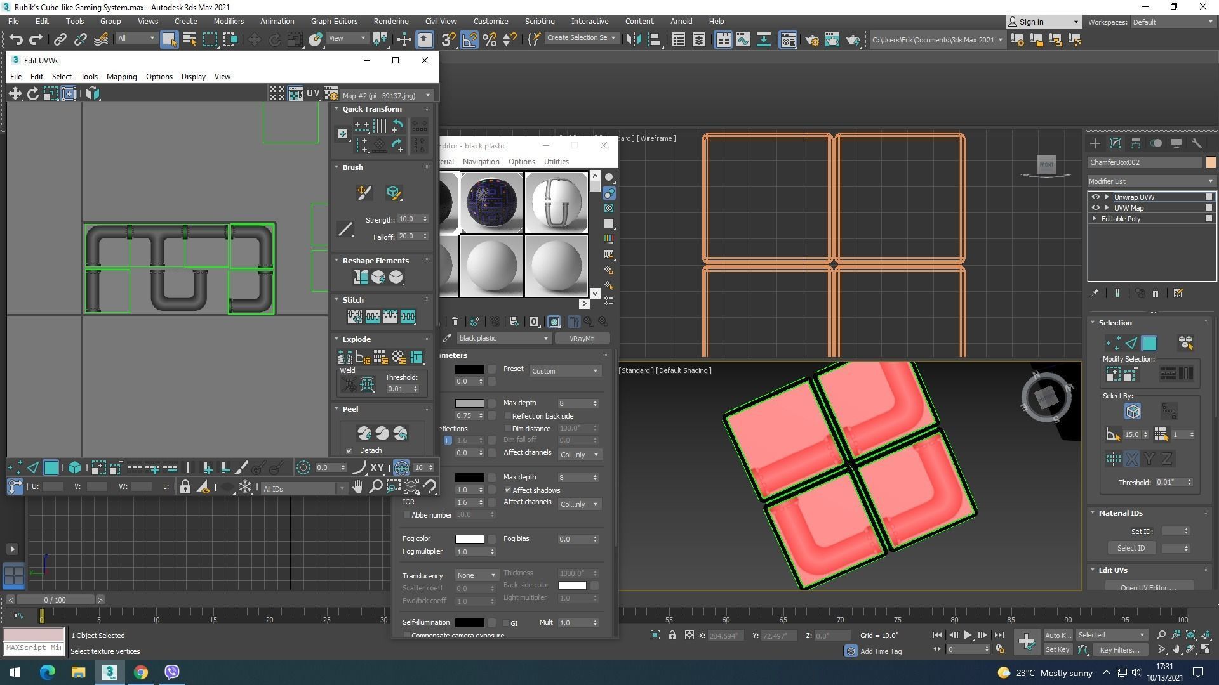Expand the Editable Poly entry in modifier stack
Image resolution: width=1219 pixels, height=685 pixels.
[1094, 218]
